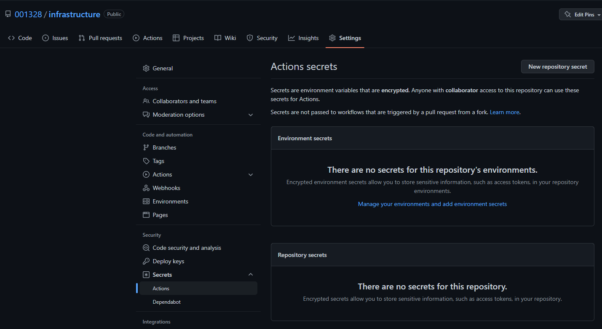Open the 001328 owner link
The image size is (602, 329).
(x=28, y=14)
